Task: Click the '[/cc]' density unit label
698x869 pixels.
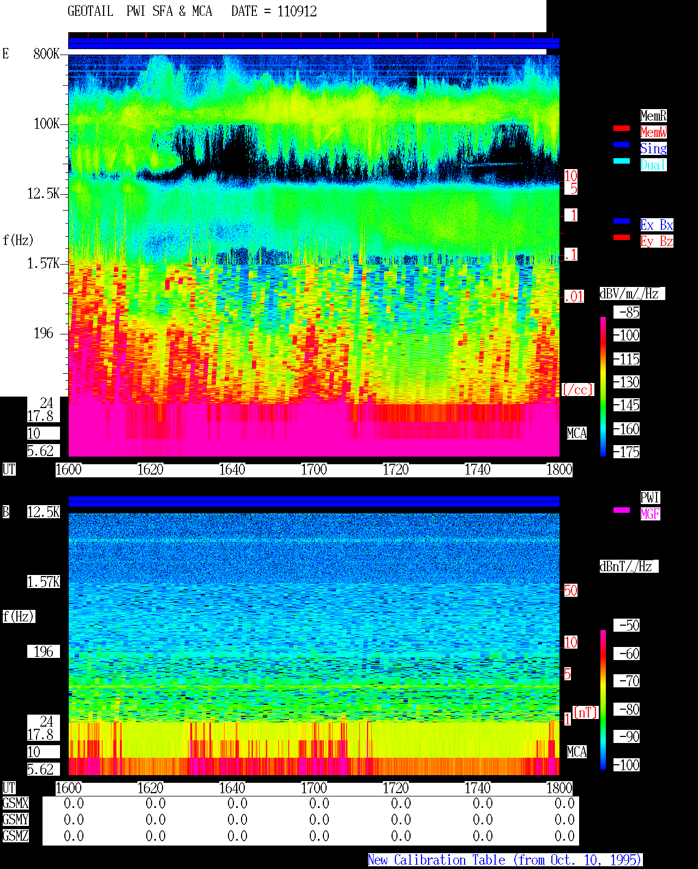Action: point(577,389)
